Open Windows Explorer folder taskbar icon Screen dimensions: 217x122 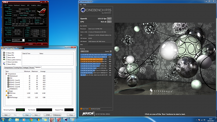pyautogui.click(x=17, y=120)
